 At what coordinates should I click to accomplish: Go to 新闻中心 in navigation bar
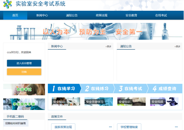point(42,15)
